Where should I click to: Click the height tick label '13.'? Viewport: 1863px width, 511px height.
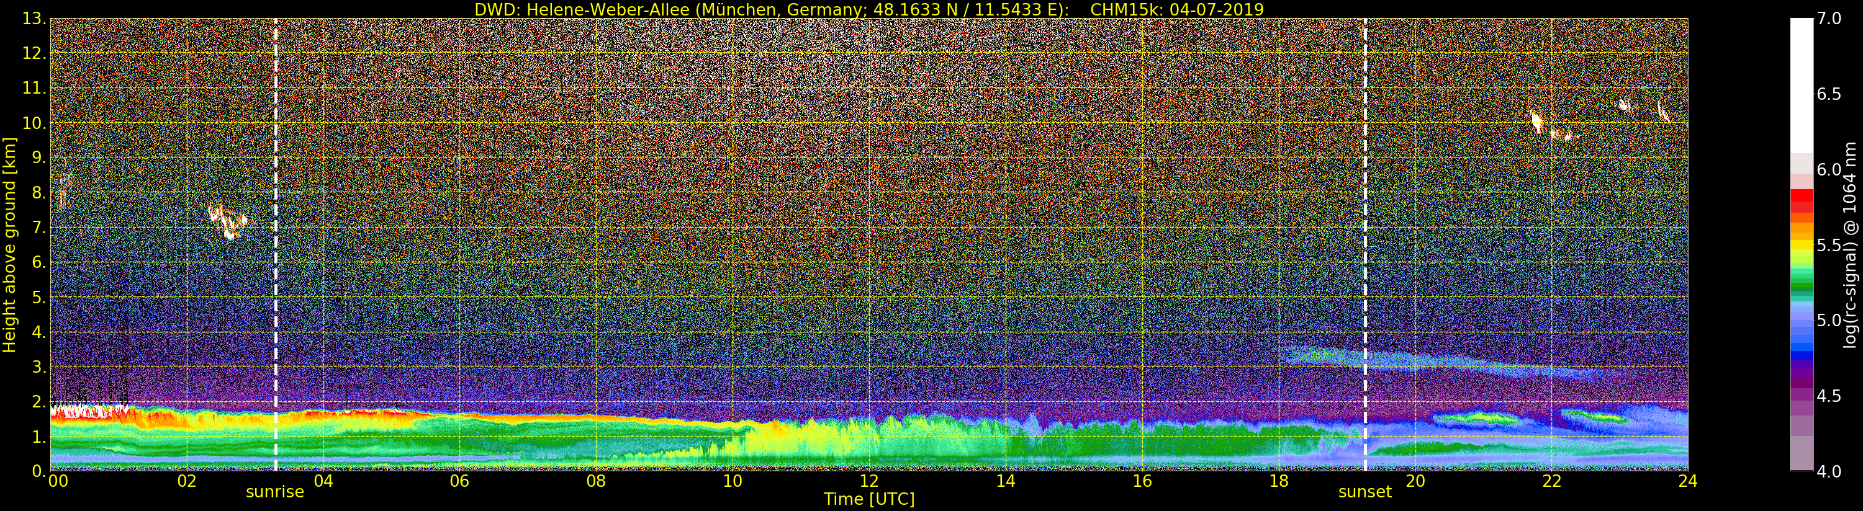[x=34, y=19]
